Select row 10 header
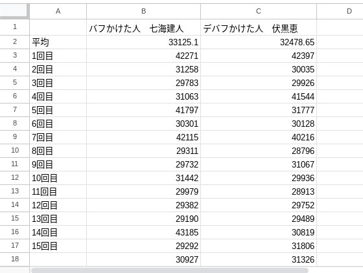The image size is (363, 273). coord(14,151)
